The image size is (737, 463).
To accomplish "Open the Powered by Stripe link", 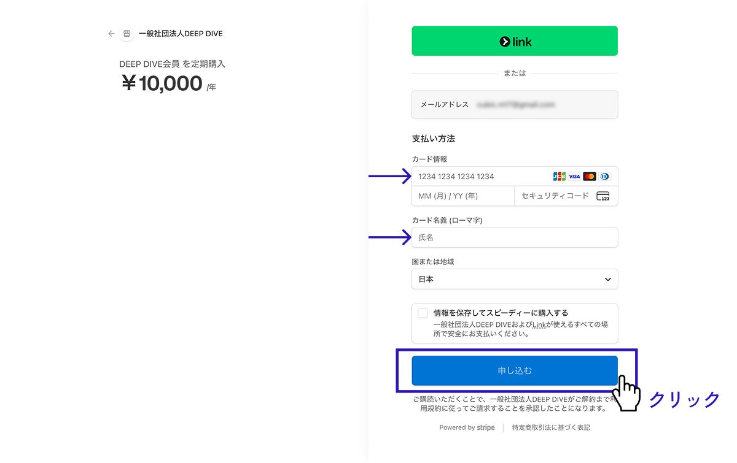I will [x=467, y=428].
